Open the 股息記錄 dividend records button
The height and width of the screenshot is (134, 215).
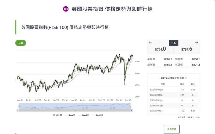click(171, 129)
